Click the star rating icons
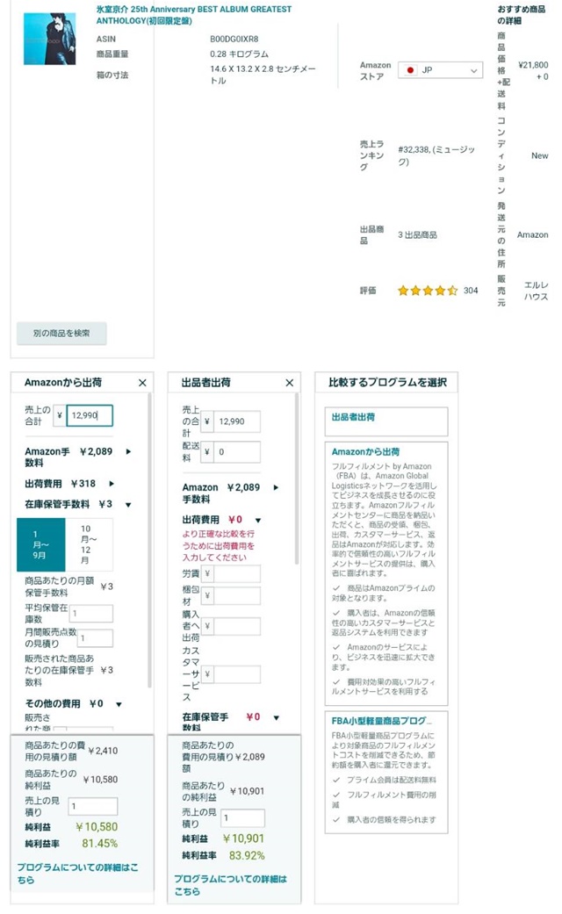 [x=428, y=291]
